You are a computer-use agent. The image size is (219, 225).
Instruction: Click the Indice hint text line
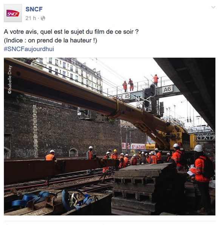pos(51,40)
